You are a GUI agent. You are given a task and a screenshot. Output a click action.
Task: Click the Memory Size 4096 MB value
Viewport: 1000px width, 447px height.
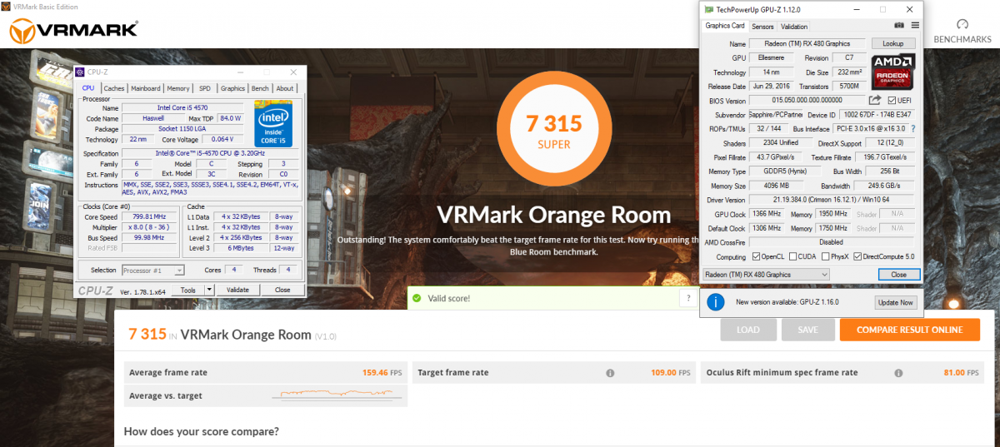777,186
